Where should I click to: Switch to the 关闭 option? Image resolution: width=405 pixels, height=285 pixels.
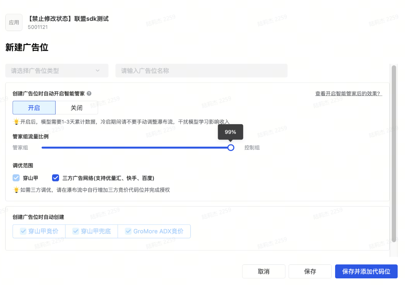(x=77, y=108)
